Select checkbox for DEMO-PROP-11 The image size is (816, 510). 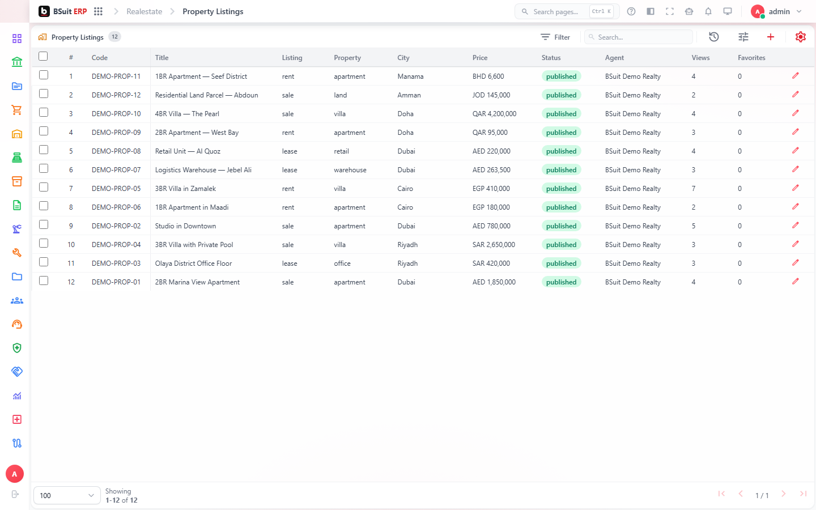pos(44,75)
